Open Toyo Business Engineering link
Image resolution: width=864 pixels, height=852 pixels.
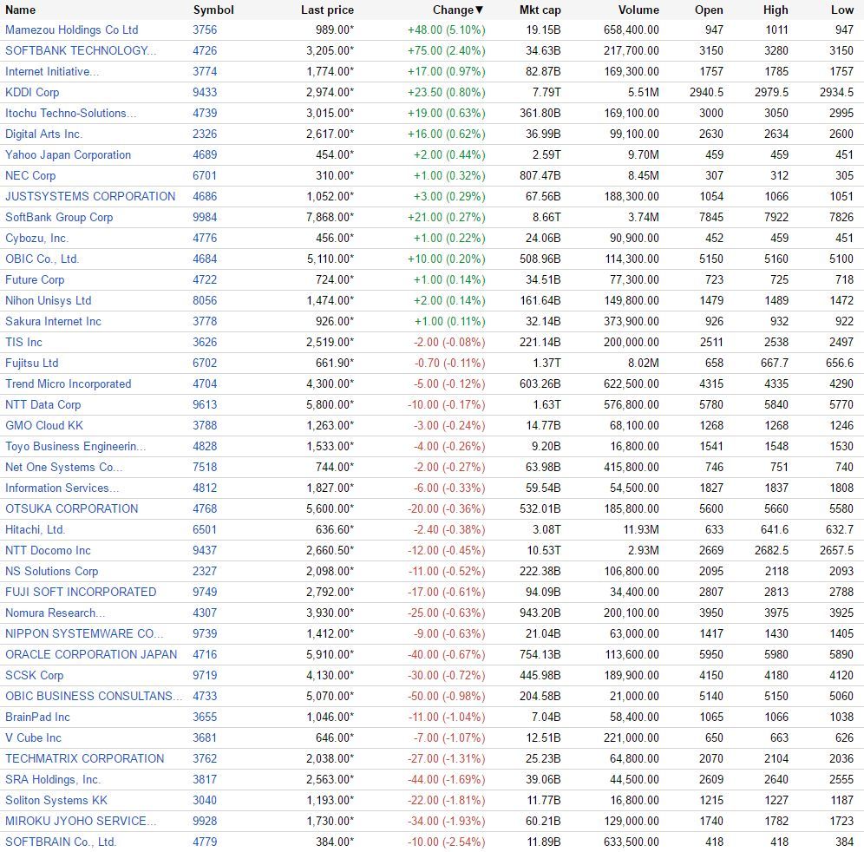coord(75,447)
